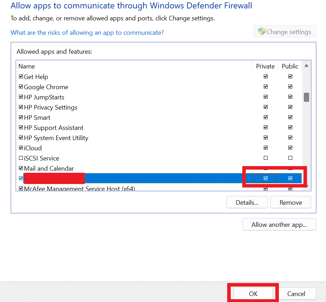Toggle Public checkbox for HP JumpStarts
Screen dimensions: 326x302
pos(290,97)
